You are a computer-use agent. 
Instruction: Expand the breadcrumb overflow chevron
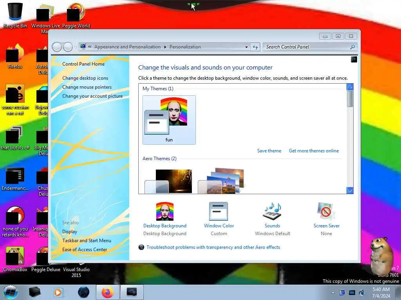tap(90, 47)
